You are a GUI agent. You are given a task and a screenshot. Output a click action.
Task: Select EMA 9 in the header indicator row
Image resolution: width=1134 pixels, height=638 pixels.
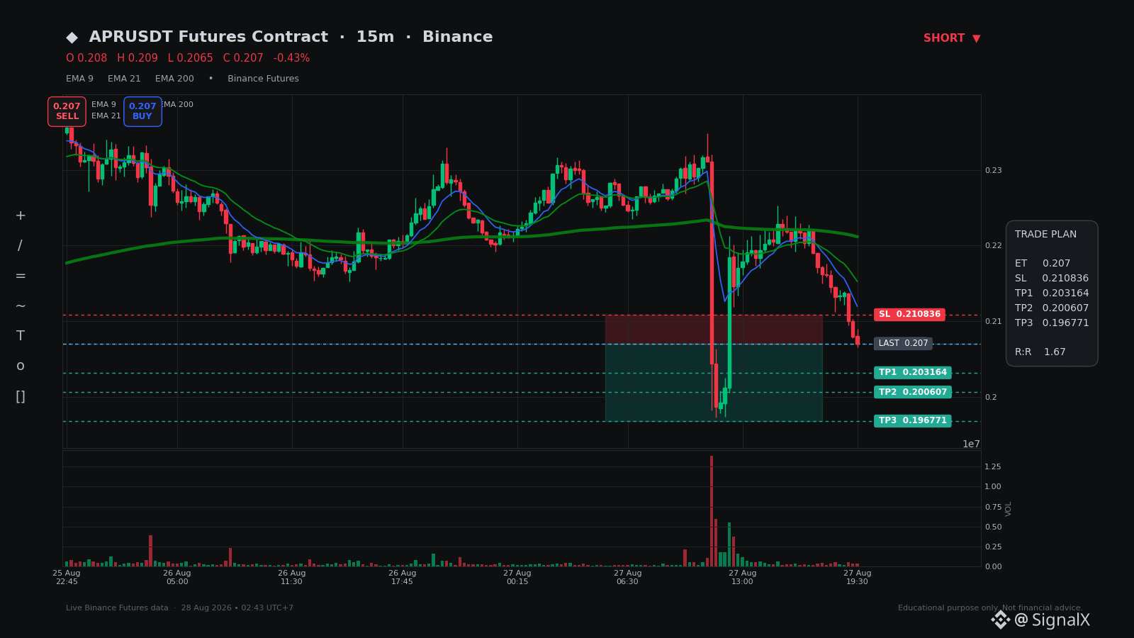coord(79,79)
